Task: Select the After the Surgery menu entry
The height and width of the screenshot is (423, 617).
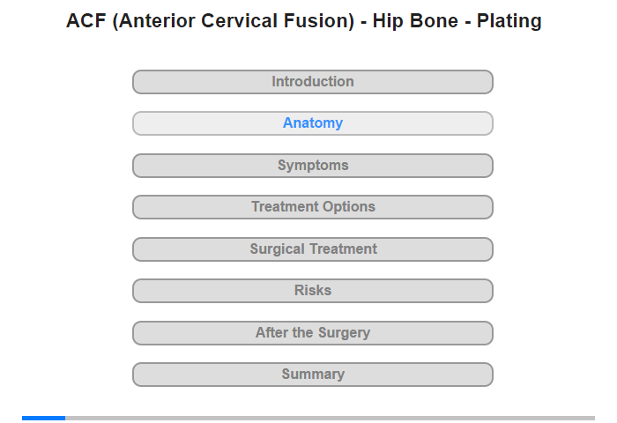Action: click(x=313, y=333)
